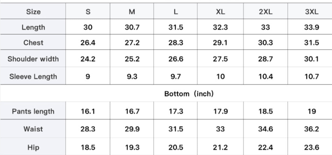Select the Length row label
The image size is (332, 155).
[33, 27]
